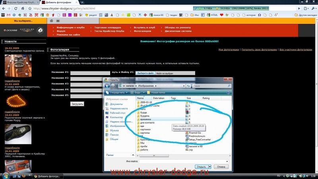Sort by the 'Name' column header

[144, 98]
